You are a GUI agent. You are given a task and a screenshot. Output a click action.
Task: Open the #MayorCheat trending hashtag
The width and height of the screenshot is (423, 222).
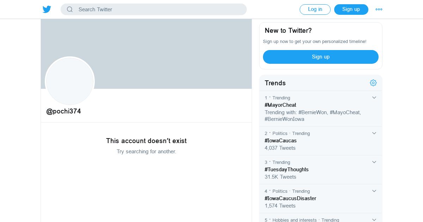click(x=280, y=105)
